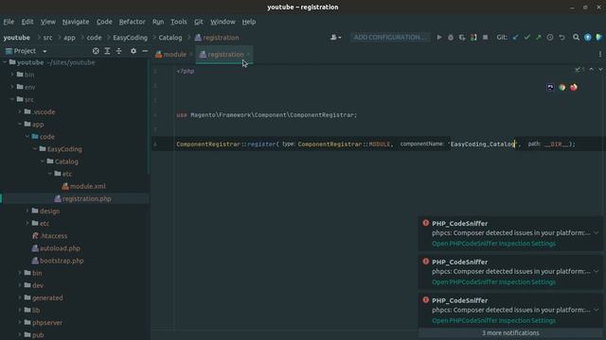Click Git Commit green checkmark icon

click(526, 38)
